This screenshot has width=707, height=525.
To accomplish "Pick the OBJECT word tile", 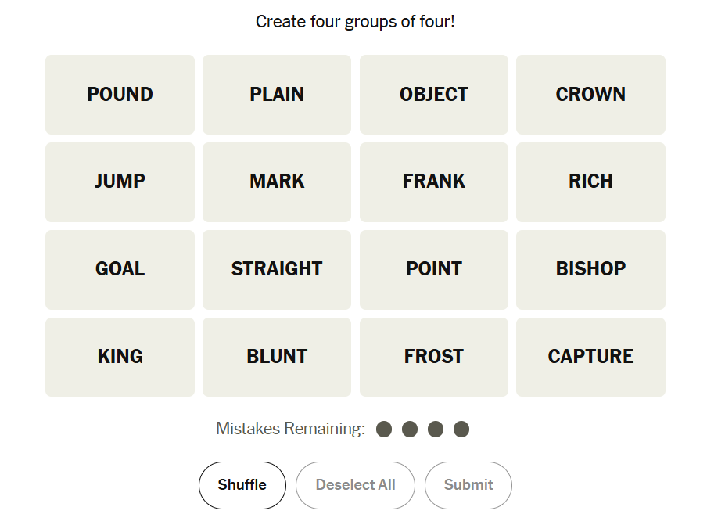I will (x=434, y=95).
